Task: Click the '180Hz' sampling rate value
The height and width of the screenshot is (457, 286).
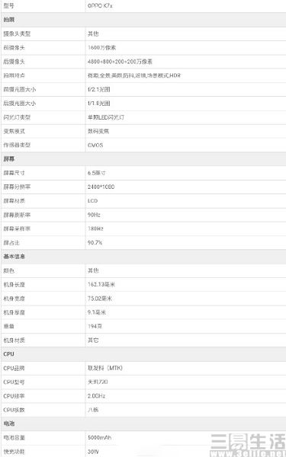Action: click(x=95, y=228)
